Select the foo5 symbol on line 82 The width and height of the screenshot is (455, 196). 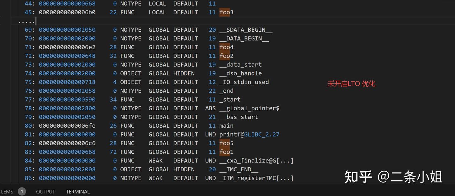[x=226, y=143]
